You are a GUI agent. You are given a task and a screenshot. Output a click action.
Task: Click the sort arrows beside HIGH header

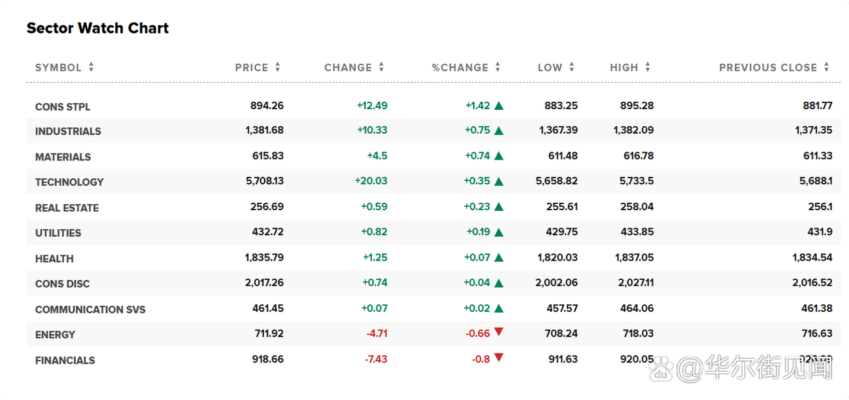tap(647, 68)
